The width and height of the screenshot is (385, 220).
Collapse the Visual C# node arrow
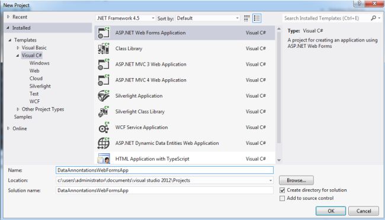17,56
